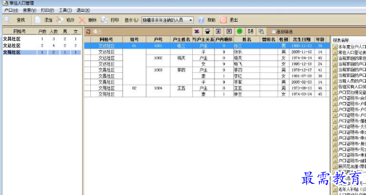366x195 pixels.
Task: Click the row selector left of 林兰 row
Action: click(x=87, y=94)
